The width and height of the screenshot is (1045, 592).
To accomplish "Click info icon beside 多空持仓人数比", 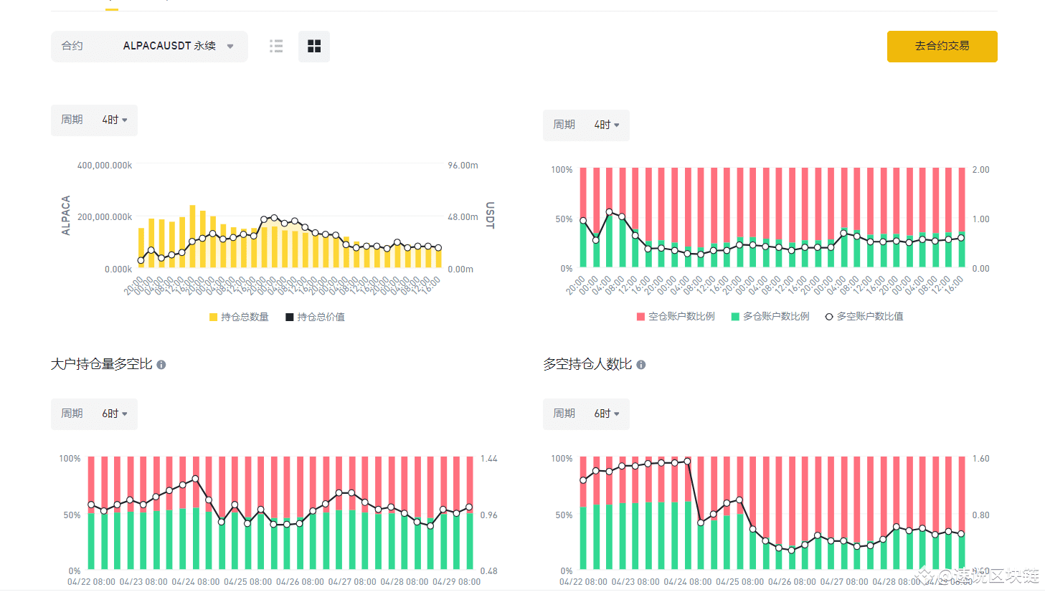I will point(641,365).
